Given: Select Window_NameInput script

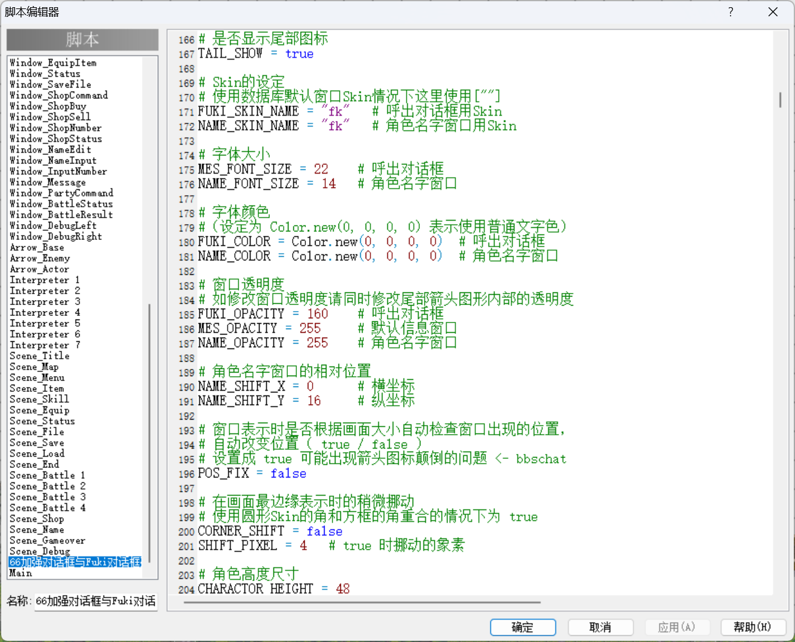Looking at the screenshot, I should pyautogui.click(x=53, y=160).
